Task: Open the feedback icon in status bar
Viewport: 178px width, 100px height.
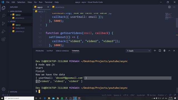Action: pyautogui.click(x=170, y=95)
